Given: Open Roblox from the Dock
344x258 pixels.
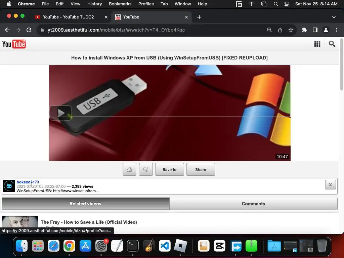Looking at the screenshot, I should tap(180, 246).
